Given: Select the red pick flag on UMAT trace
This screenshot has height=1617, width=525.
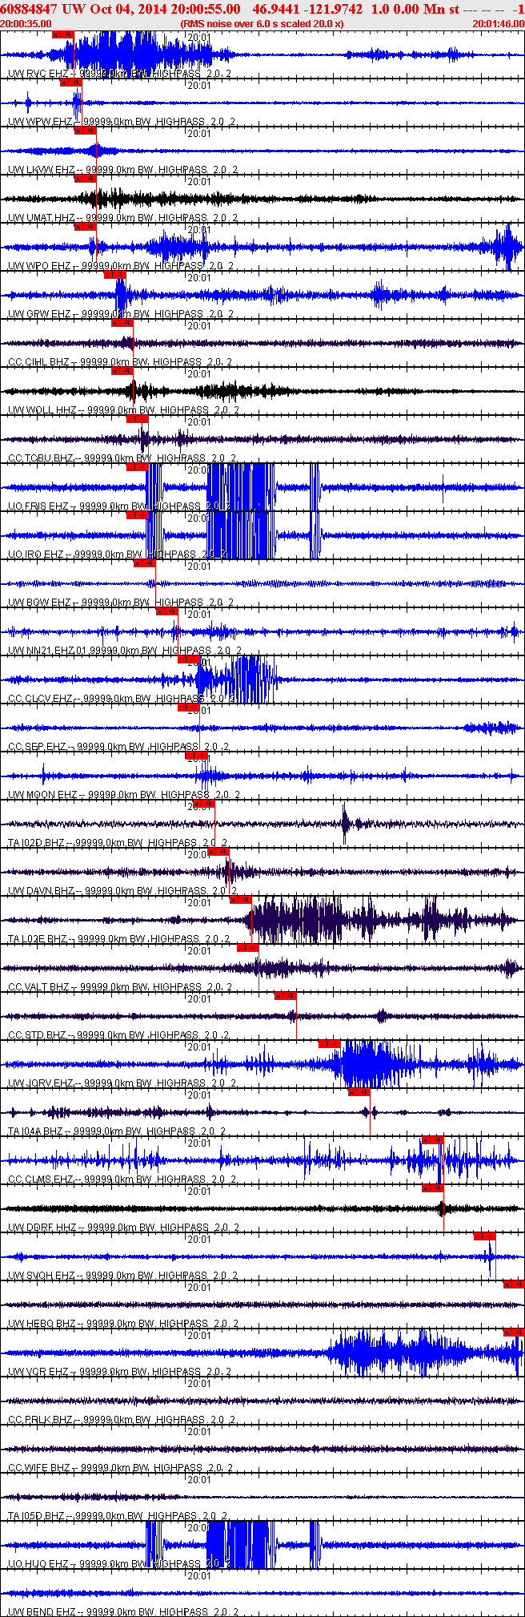Looking at the screenshot, I should (85, 179).
